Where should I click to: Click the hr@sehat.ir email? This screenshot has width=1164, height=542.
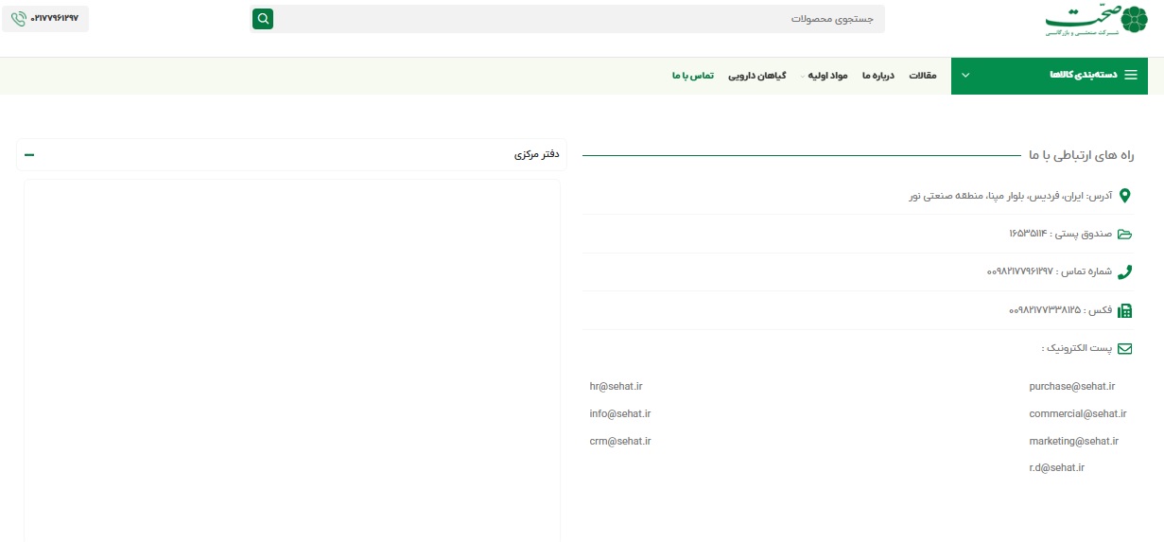(616, 386)
